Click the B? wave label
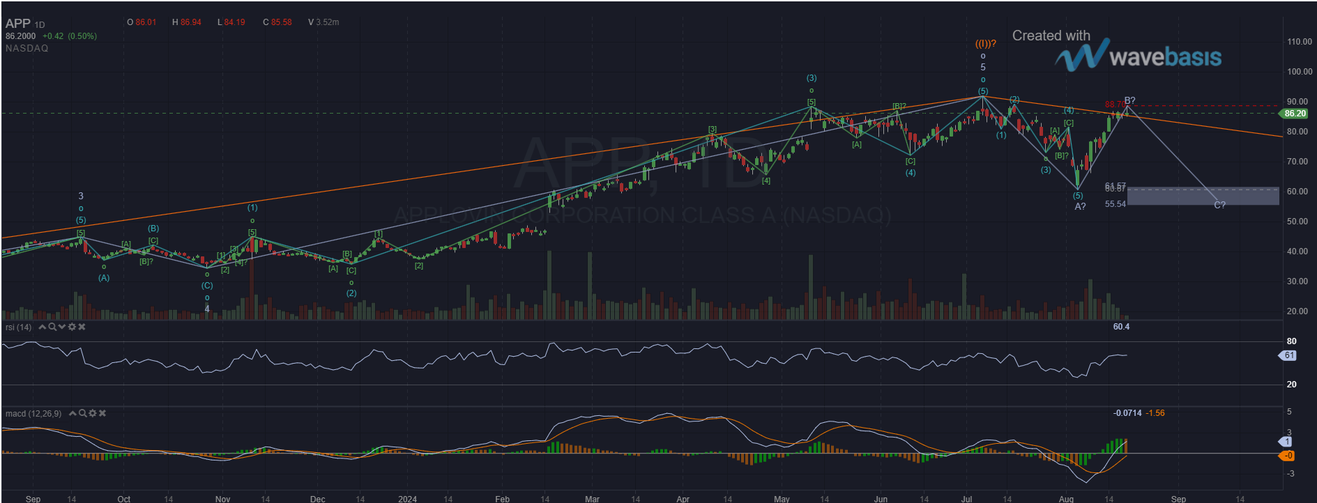The image size is (1317, 503). [x=1130, y=100]
